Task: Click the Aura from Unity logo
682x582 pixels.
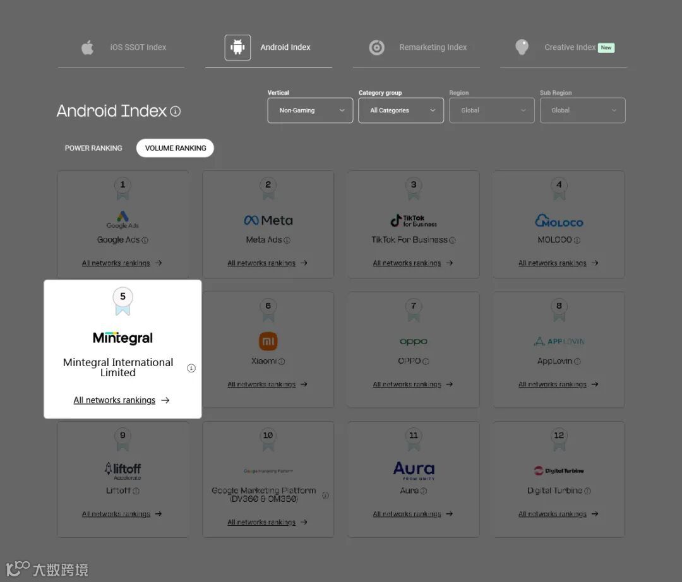Action: (414, 471)
